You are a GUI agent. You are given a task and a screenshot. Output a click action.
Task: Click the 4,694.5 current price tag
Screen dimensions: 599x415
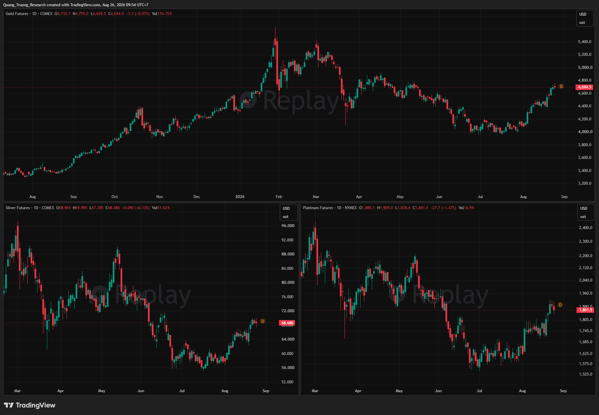(584, 87)
